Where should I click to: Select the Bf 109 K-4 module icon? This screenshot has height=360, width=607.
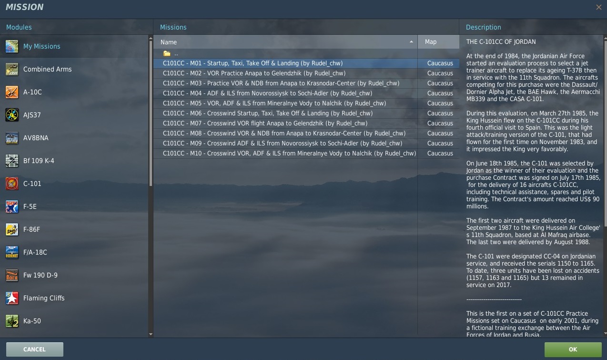(12, 161)
